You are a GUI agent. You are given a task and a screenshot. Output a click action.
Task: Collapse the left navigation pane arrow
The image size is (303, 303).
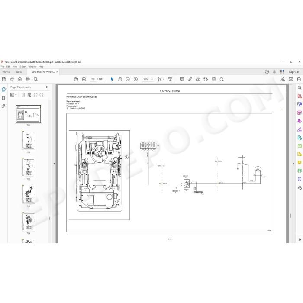[54, 164]
